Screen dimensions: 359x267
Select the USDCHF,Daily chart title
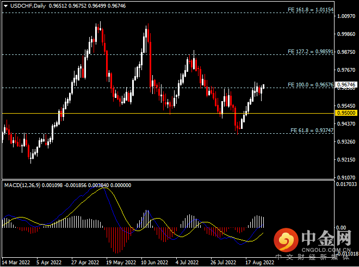(x=28, y=6)
